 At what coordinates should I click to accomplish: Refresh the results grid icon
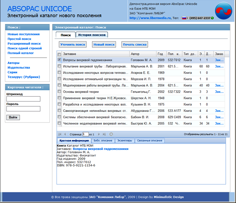pos(111,134)
